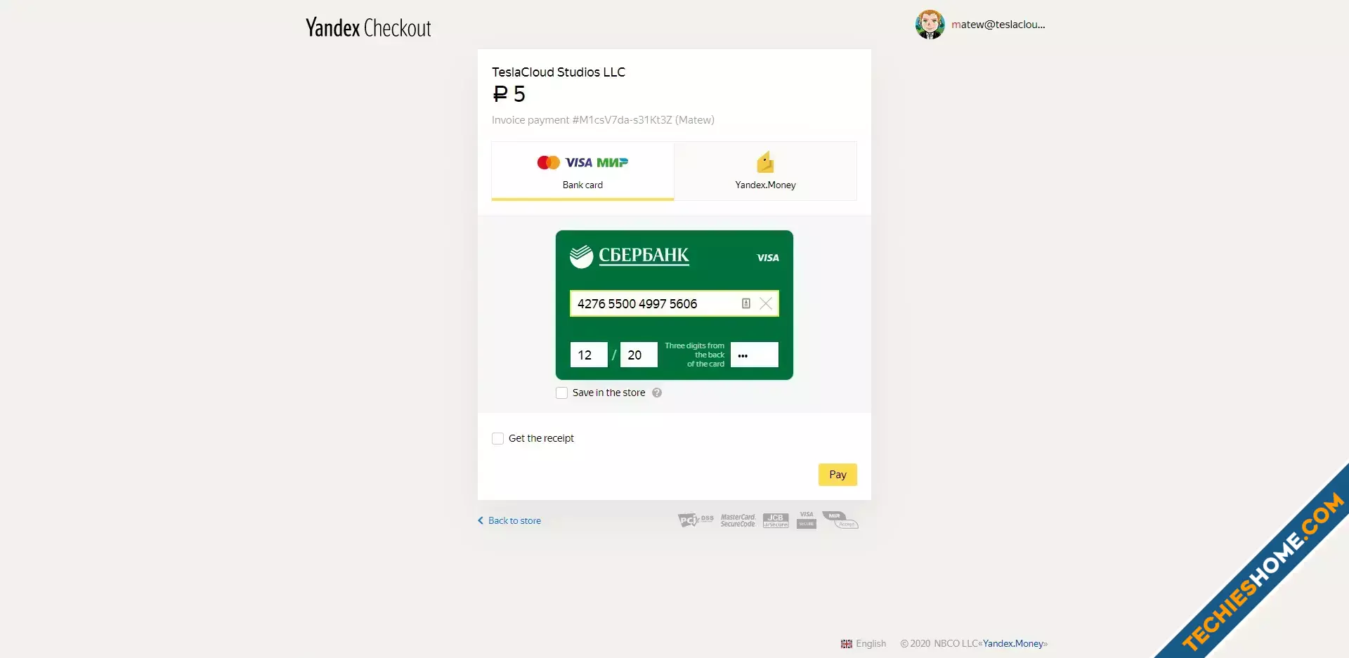Click the user avatar picture

[x=930, y=25]
